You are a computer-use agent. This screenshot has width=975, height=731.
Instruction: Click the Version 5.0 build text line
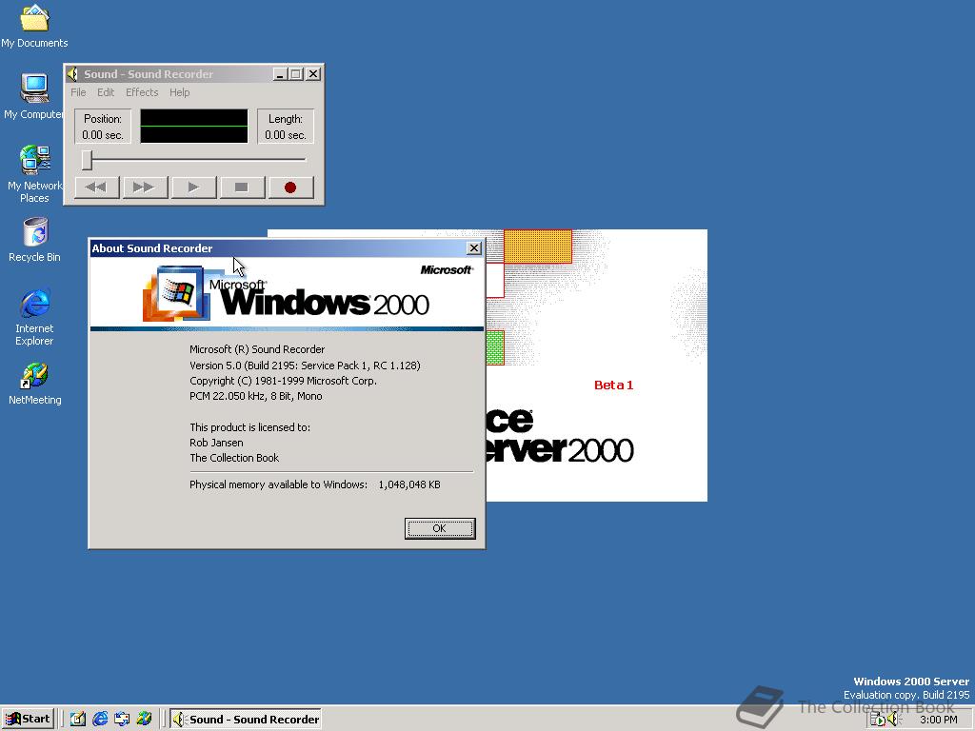point(305,365)
